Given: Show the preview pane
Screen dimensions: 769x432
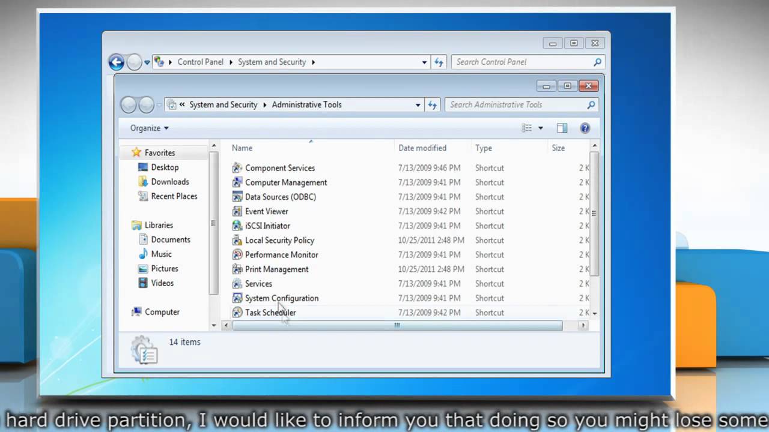Looking at the screenshot, I should point(562,128).
